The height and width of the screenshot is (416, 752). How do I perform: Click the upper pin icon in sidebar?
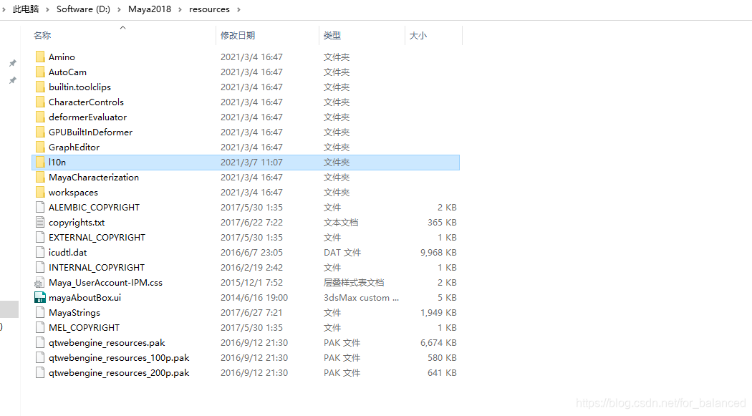tap(13, 63)
